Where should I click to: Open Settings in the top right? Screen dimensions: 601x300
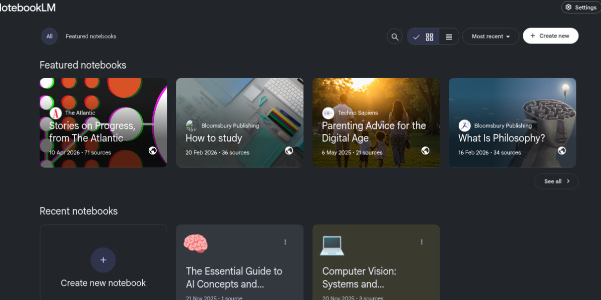tap(580, 7)
